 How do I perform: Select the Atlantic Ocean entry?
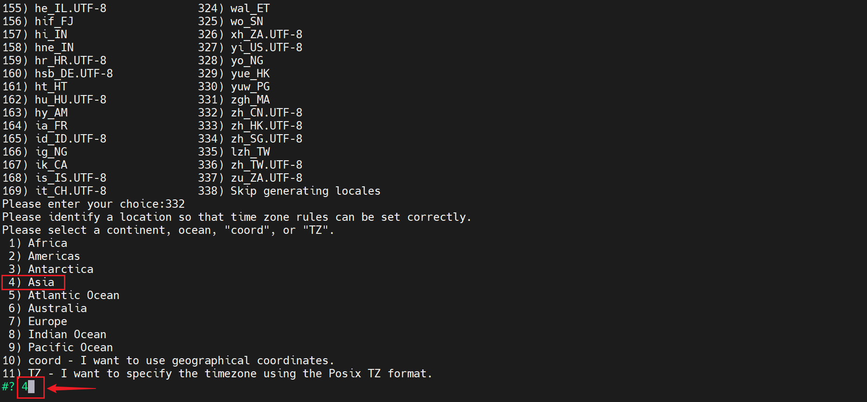73,295
